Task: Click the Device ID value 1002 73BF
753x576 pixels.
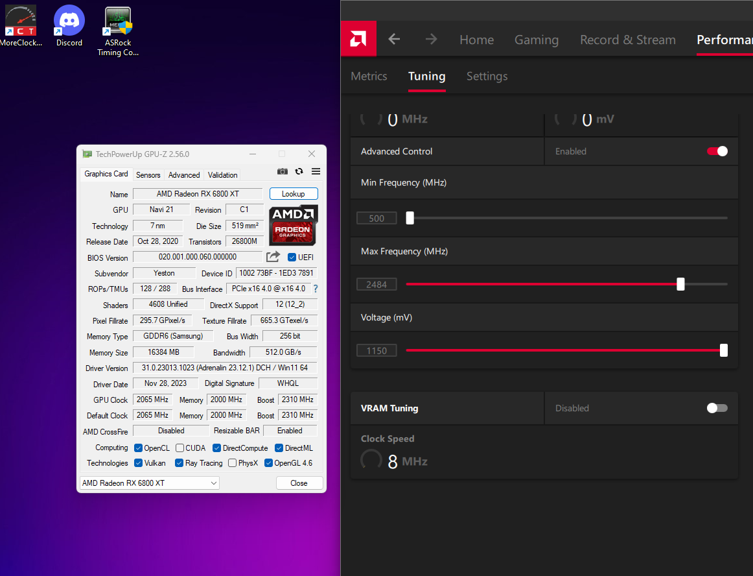Action: point(276,273)
